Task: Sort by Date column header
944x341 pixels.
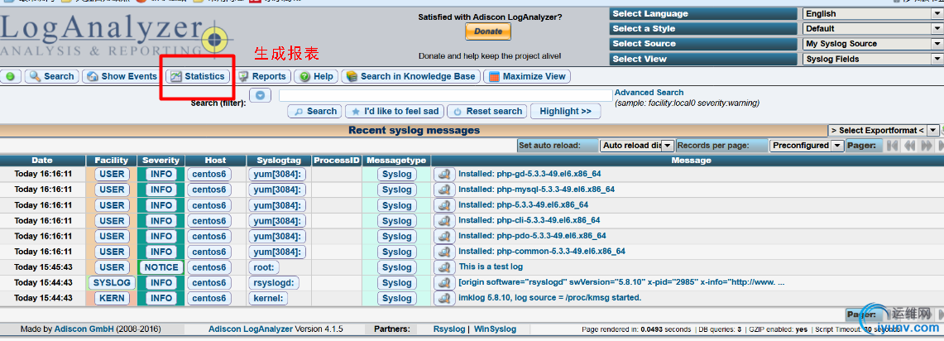Action: (42, 161)
